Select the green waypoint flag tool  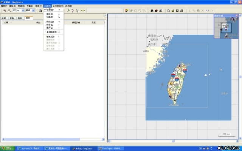[x=68, y=11]
